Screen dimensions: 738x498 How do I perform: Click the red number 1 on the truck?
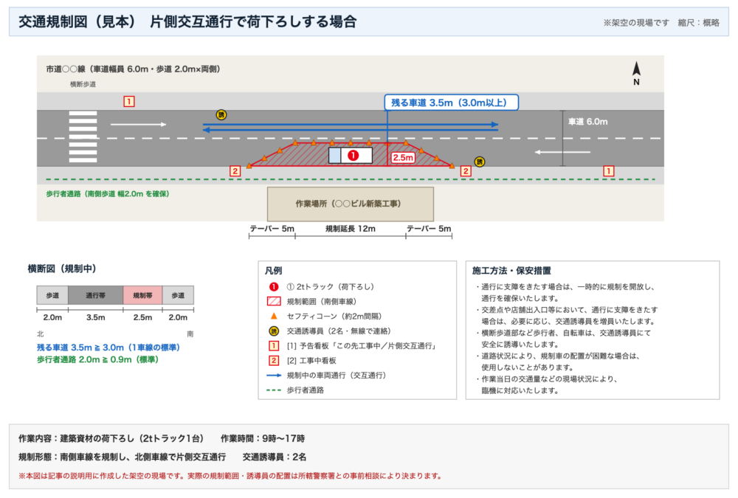[x=353, y=156]
